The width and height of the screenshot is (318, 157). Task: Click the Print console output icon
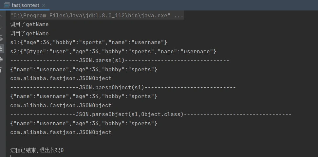1,59
